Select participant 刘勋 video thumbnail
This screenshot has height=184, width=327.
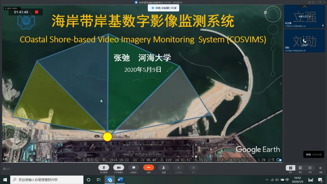click(x=305, y=41)
